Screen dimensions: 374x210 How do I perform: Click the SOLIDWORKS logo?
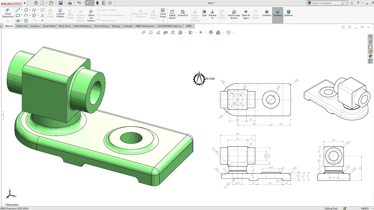pyautogui.click(x=11, y=3)
